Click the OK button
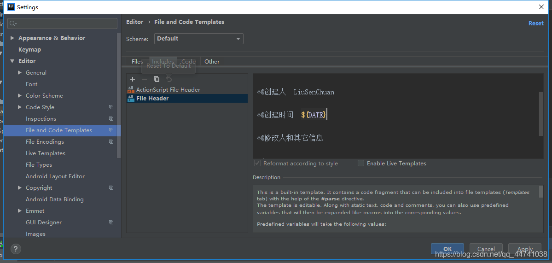This screenshot has height=263, width=552. click(447, 249)
